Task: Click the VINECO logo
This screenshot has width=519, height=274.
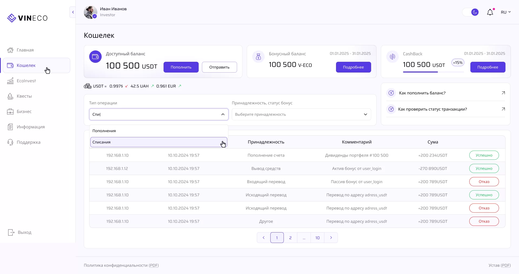Action: [x=27, y=18]
